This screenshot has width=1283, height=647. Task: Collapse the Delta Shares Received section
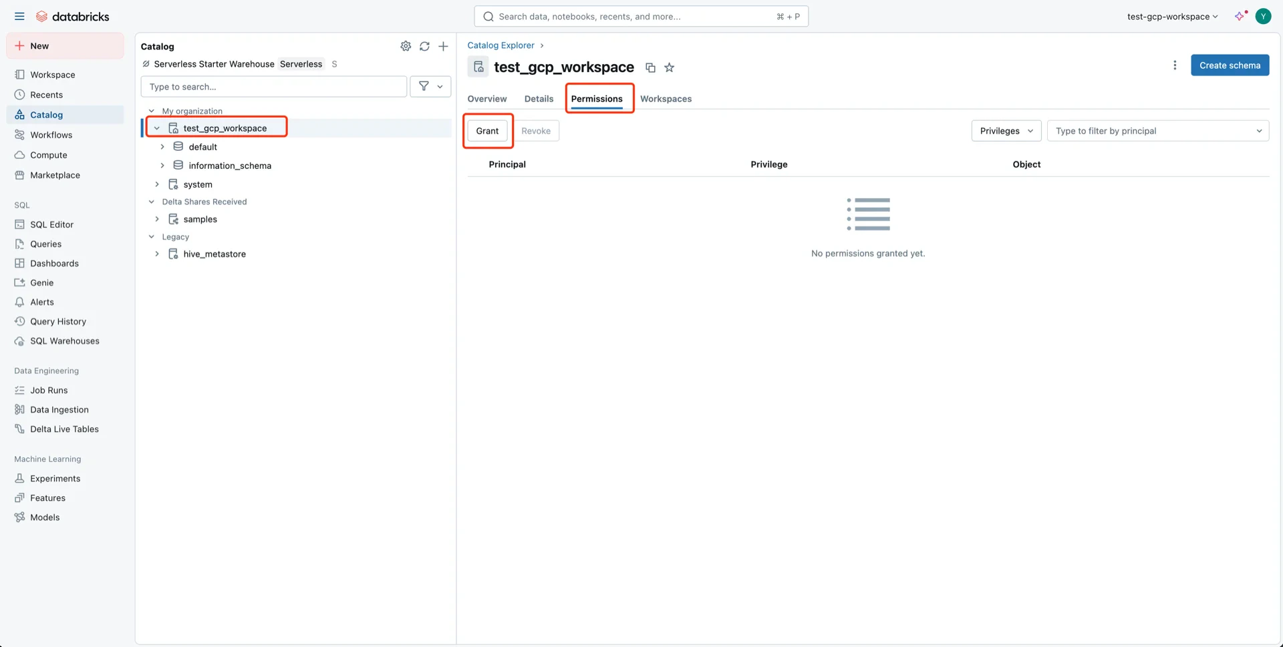point(152,202)
